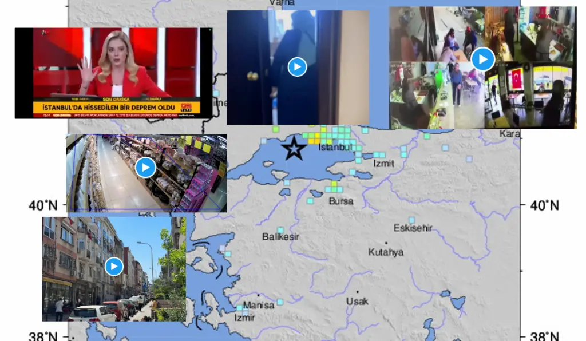Play the street with parked cars video
Viewport: 586px width, 341px height.
[114, 267]
